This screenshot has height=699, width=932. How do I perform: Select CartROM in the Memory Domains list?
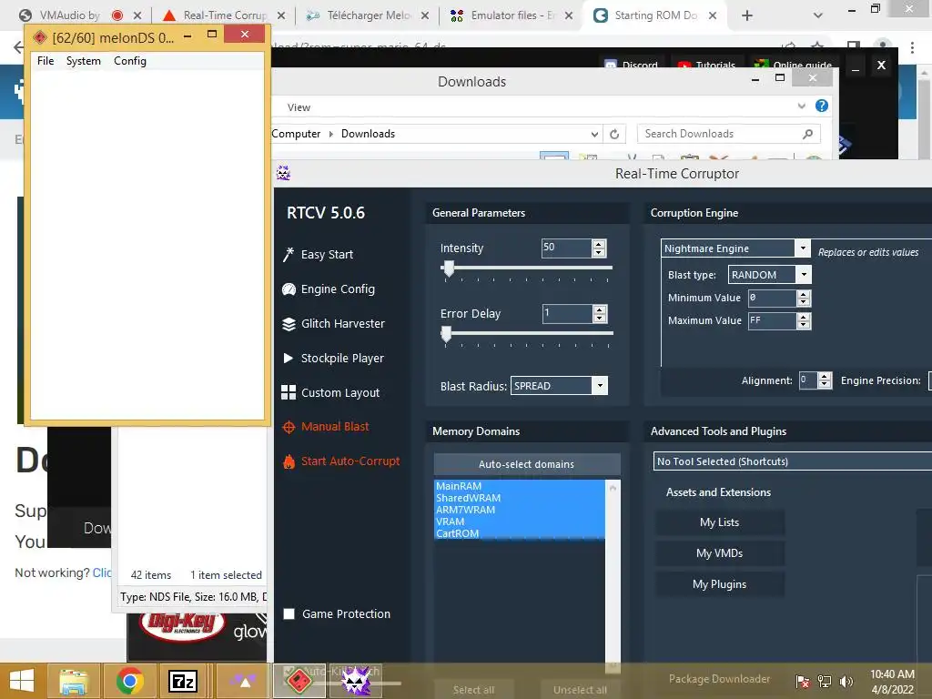[x=520, y=533]
